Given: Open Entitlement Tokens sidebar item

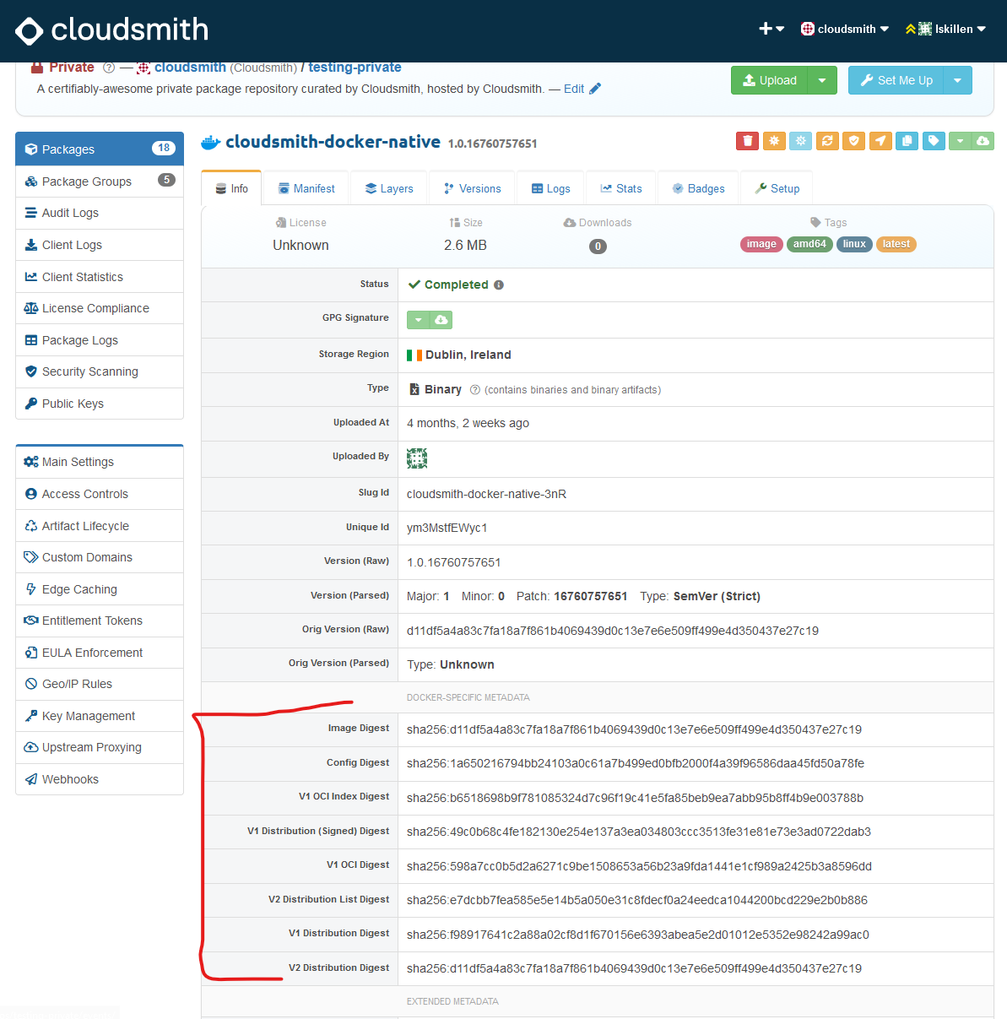Looking at the screenshot, I should click(x=100, y=621).
